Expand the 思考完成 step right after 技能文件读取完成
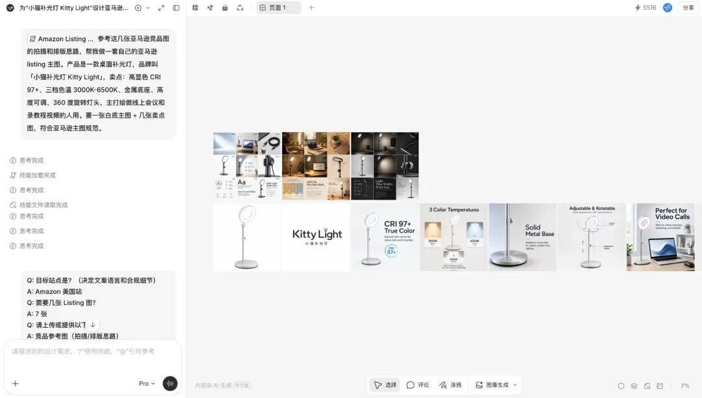 point(27,217)
